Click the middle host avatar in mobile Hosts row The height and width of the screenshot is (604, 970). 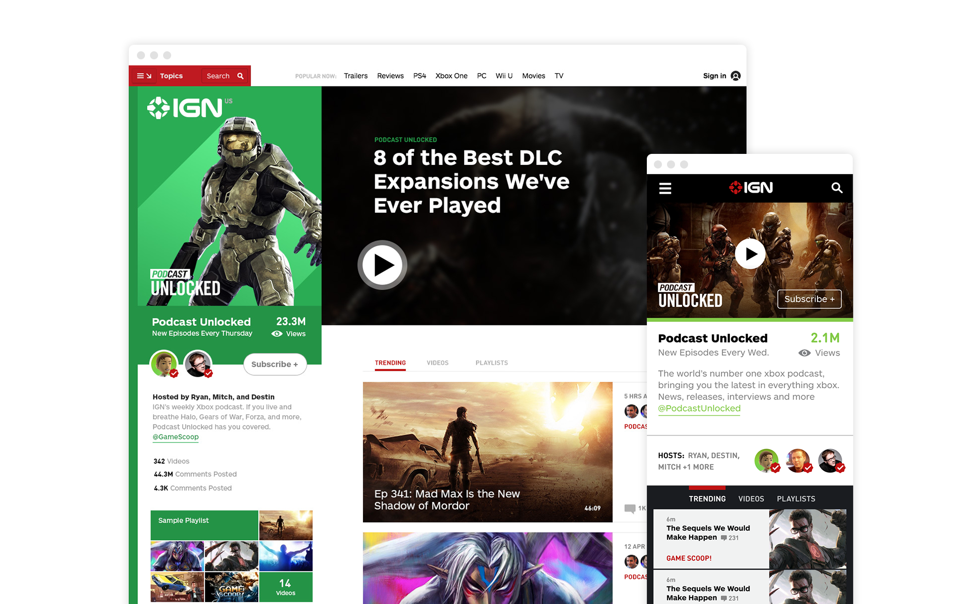pyautogui.click(x=798, y=461)
